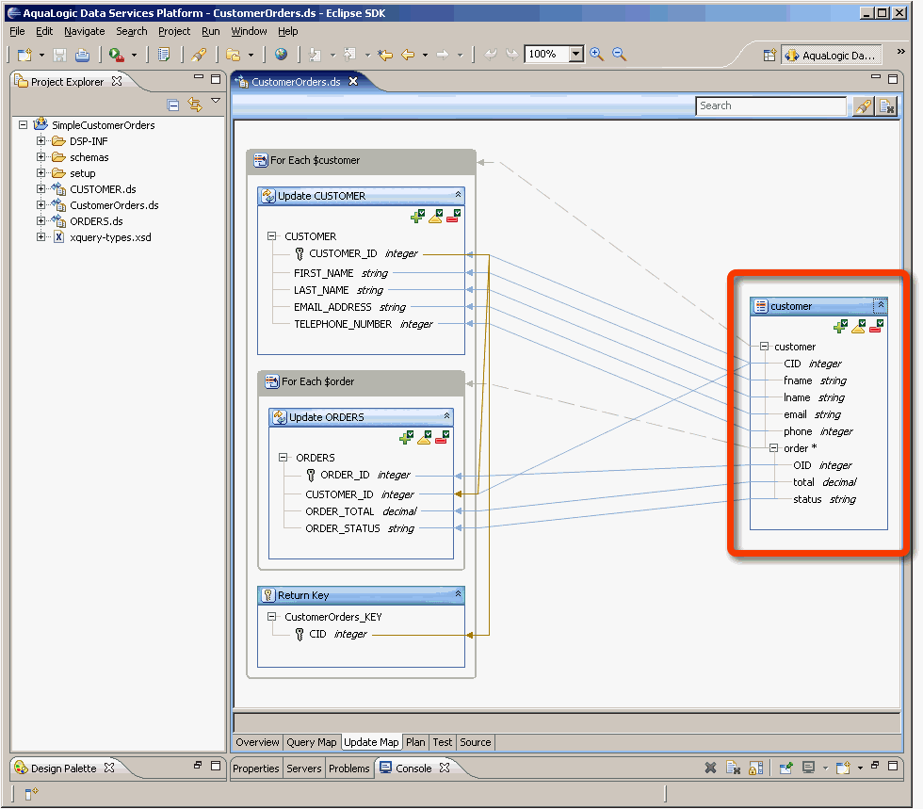Toggle create (plus) checkbox in customer block

click(x=840, y=326)
